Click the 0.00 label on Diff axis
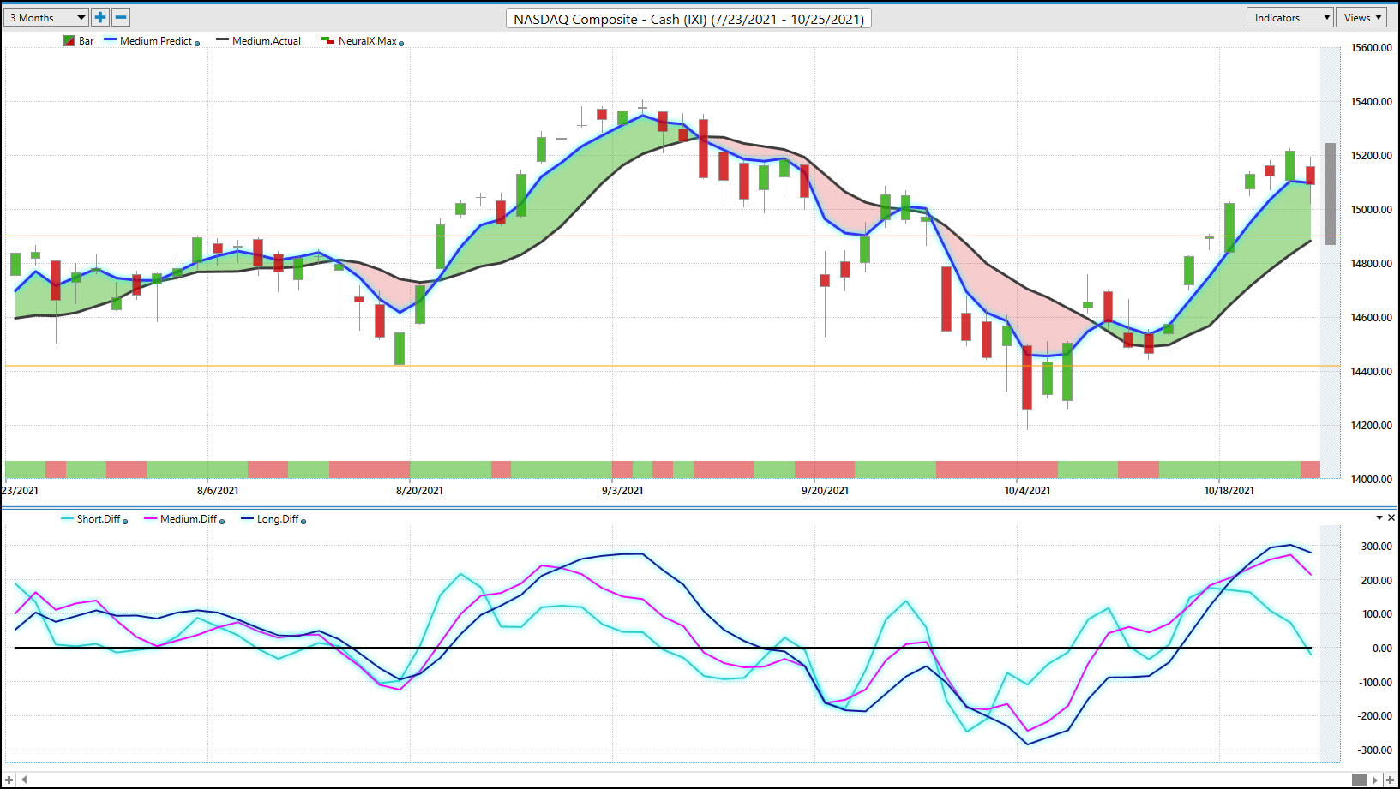 1382,649
